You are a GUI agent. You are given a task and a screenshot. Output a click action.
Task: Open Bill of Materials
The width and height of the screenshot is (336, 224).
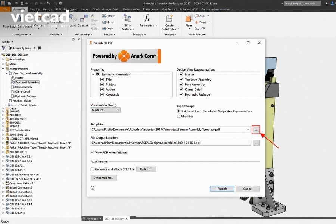[128, 22]
